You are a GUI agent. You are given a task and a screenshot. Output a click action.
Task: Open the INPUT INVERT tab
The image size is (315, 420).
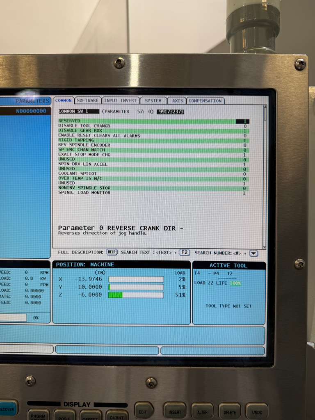pyautogui.click(x=120, y=100)
